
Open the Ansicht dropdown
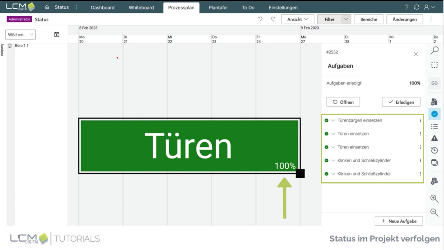tap(297, 19)
